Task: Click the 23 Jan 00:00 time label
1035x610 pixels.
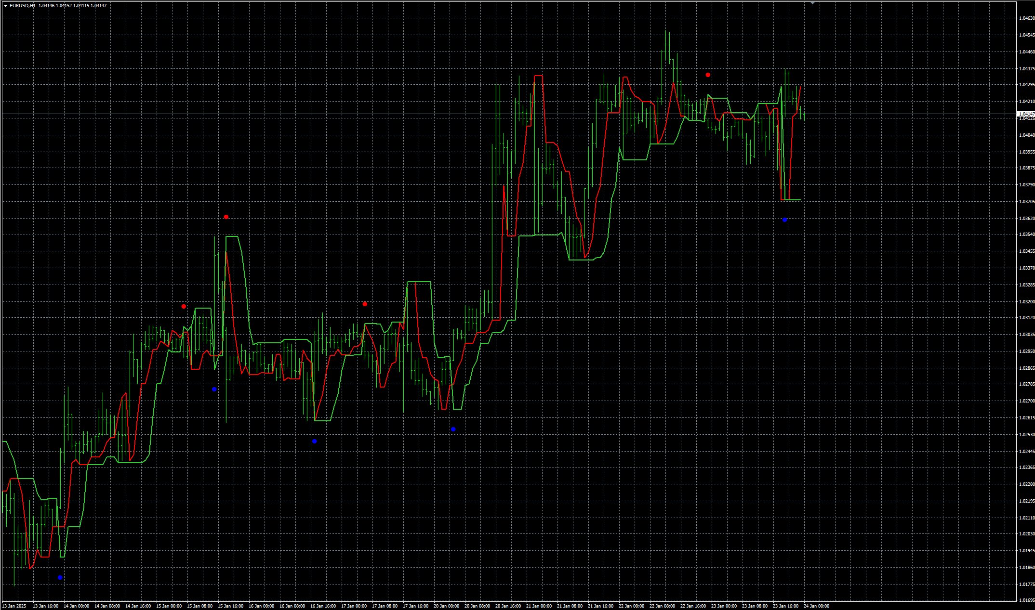Action: (x=724, y=606)
